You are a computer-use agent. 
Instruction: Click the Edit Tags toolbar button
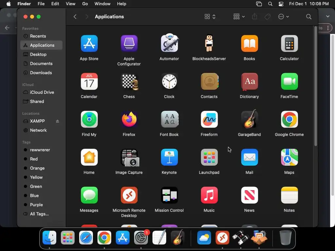268,17
